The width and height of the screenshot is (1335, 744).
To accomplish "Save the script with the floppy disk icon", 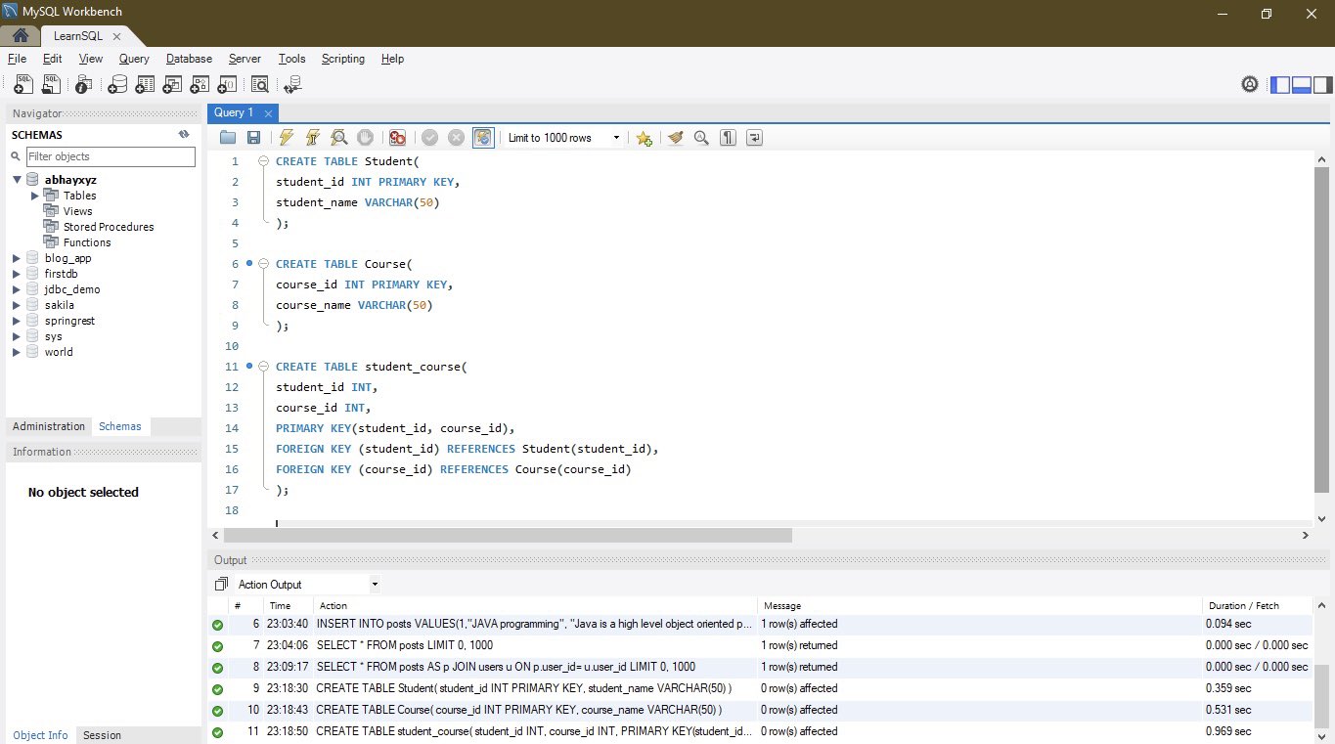I will pyautogui.click(x=253, y=138).
